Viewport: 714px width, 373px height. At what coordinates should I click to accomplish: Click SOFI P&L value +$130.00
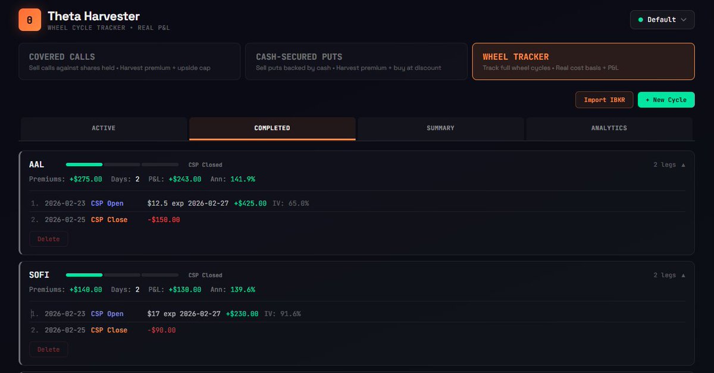coord(184,290)
